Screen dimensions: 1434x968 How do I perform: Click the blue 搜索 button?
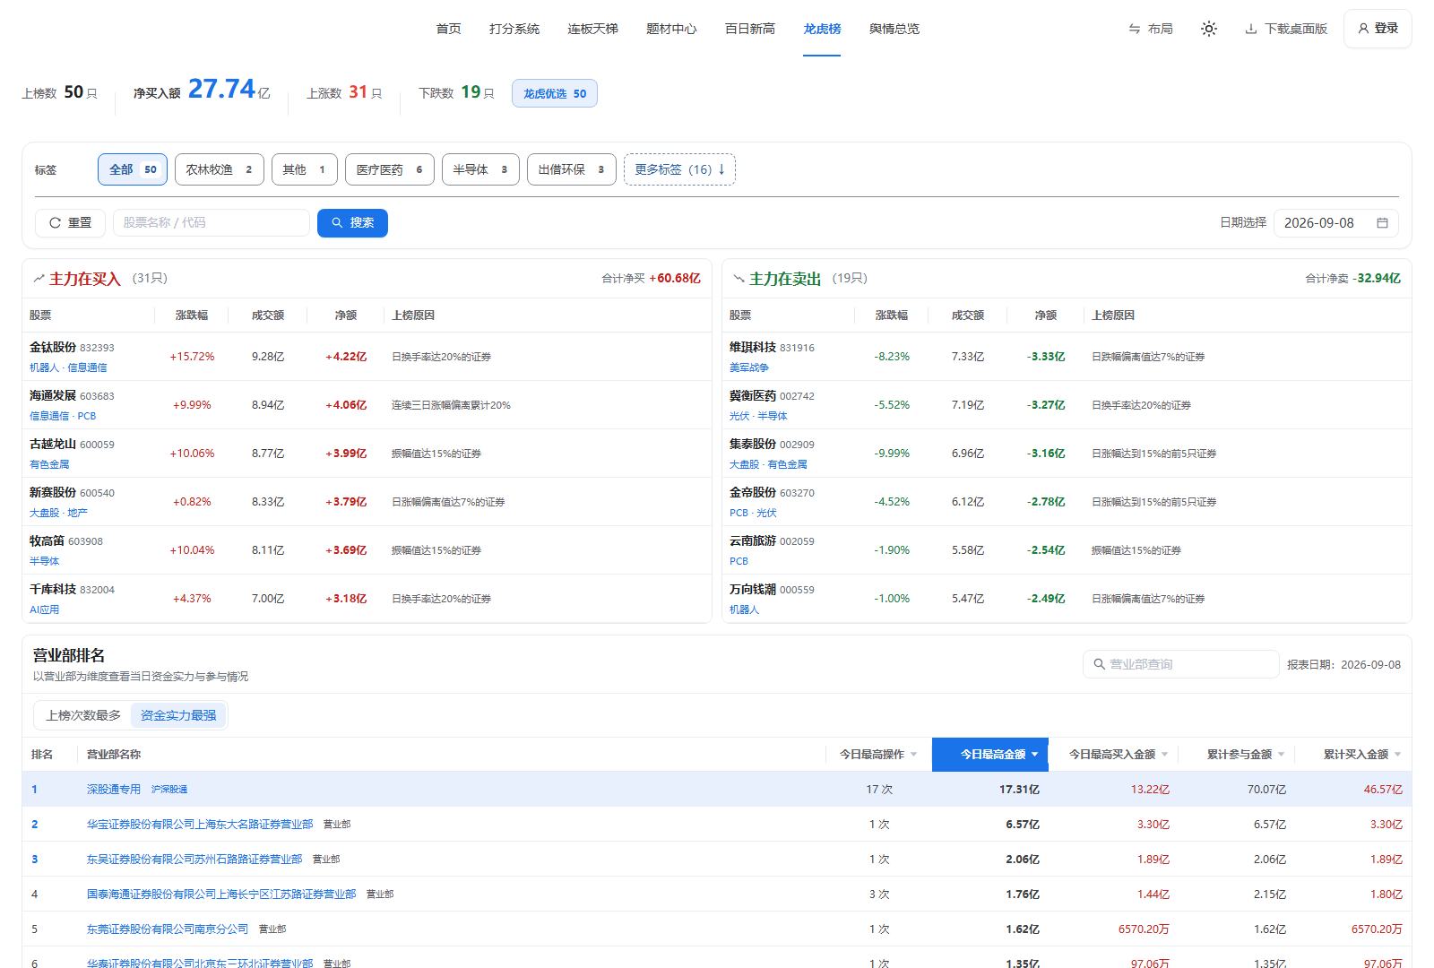(x=352, y=223)
